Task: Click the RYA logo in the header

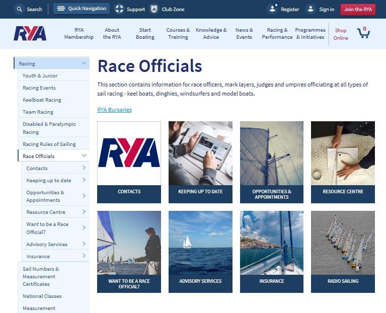Action: point(30,34)
